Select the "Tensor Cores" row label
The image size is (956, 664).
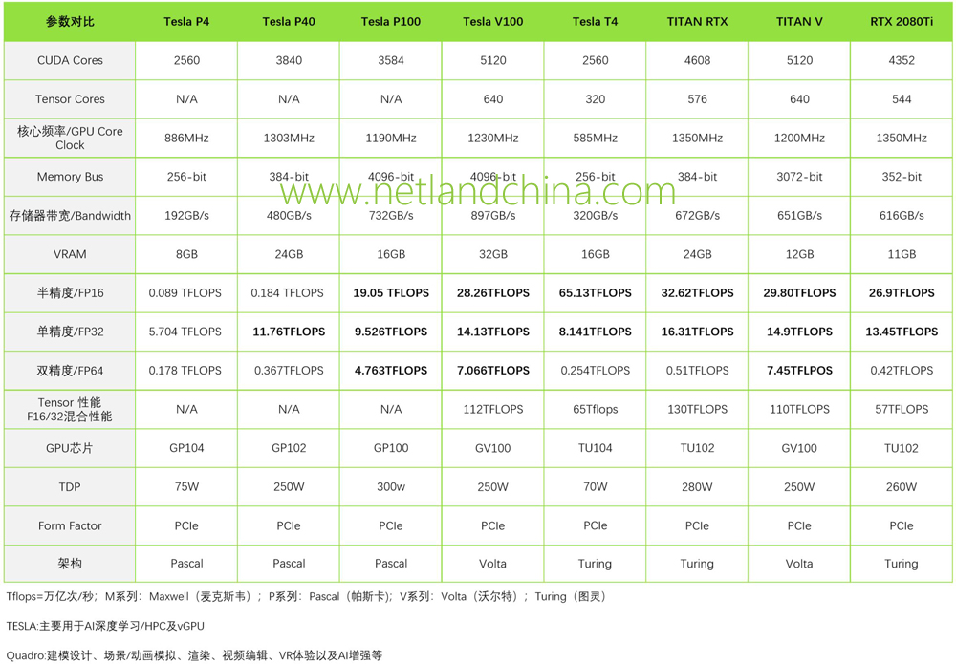click(70, 99)
